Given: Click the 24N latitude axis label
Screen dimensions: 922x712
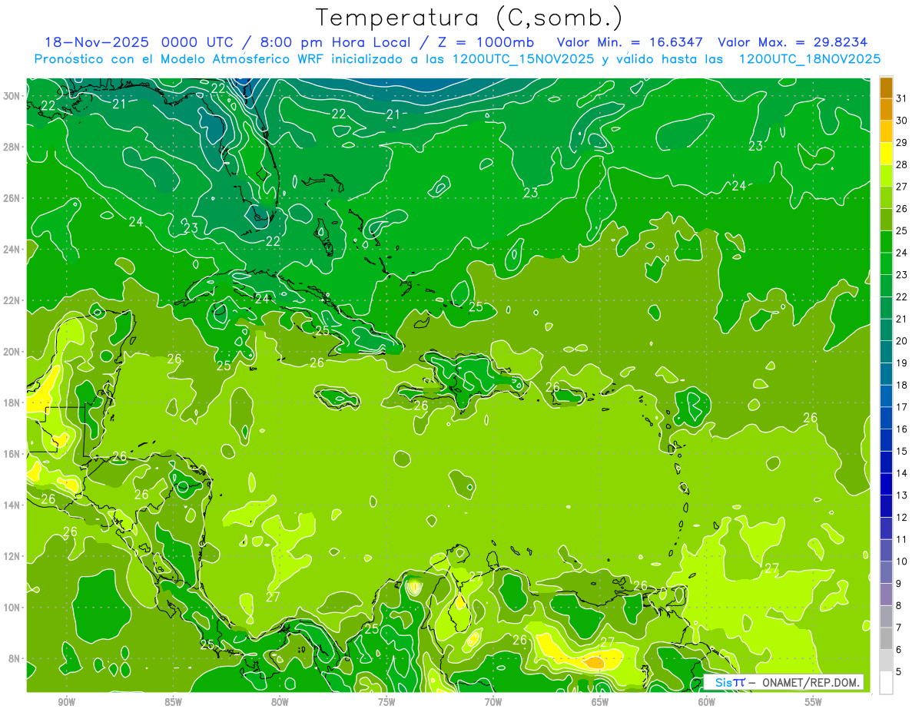Looking at the screenshot, I should [12, 250].
